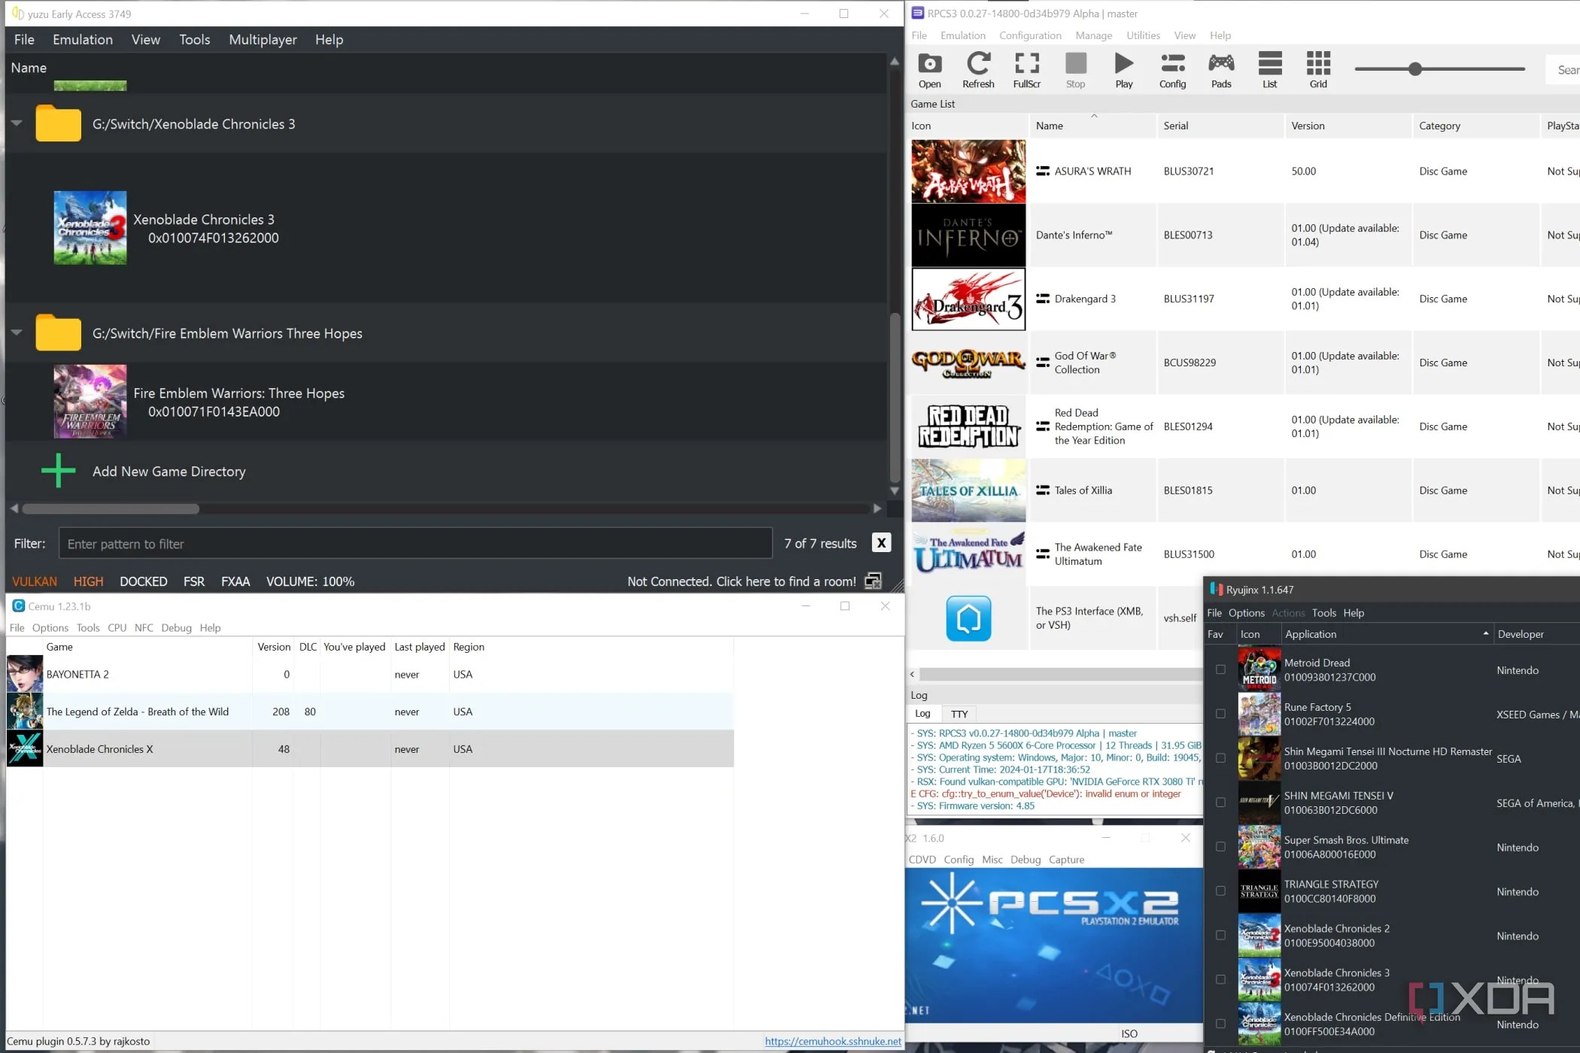This screenshot has width=1580, height=1053.
Task: Mark Metroid Dread as favorite
Action: [x=1220, y=669]
